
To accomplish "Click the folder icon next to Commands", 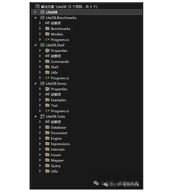I will pyautogui.click(x=47, y=61).
